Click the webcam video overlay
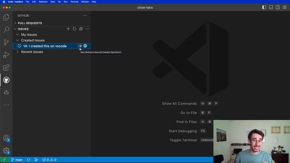 tap(252, 141)
